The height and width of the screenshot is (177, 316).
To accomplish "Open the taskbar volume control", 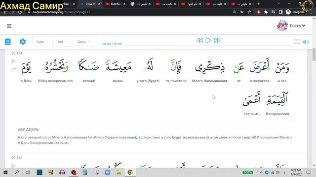I will click(277, 173).
